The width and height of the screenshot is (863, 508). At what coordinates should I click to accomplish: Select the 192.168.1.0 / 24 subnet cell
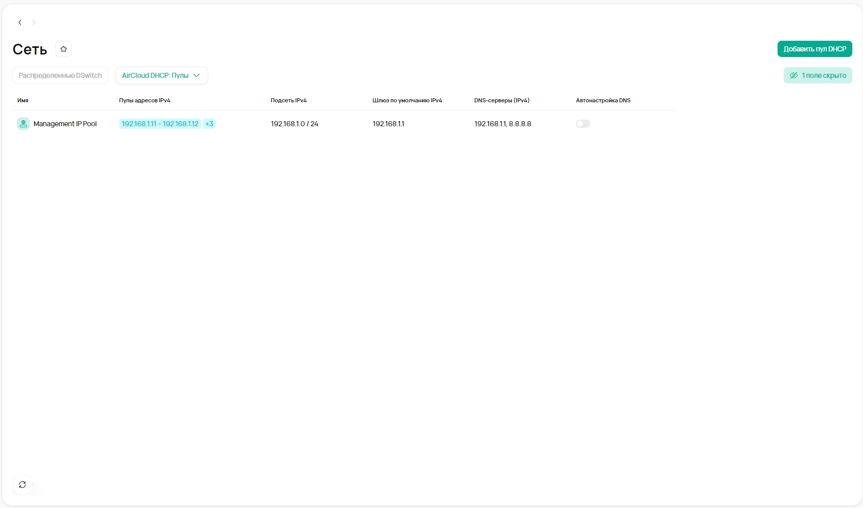[x=294, y=124]
